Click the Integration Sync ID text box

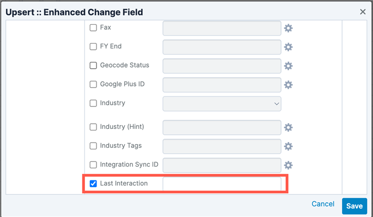click(x=222, y=165)
